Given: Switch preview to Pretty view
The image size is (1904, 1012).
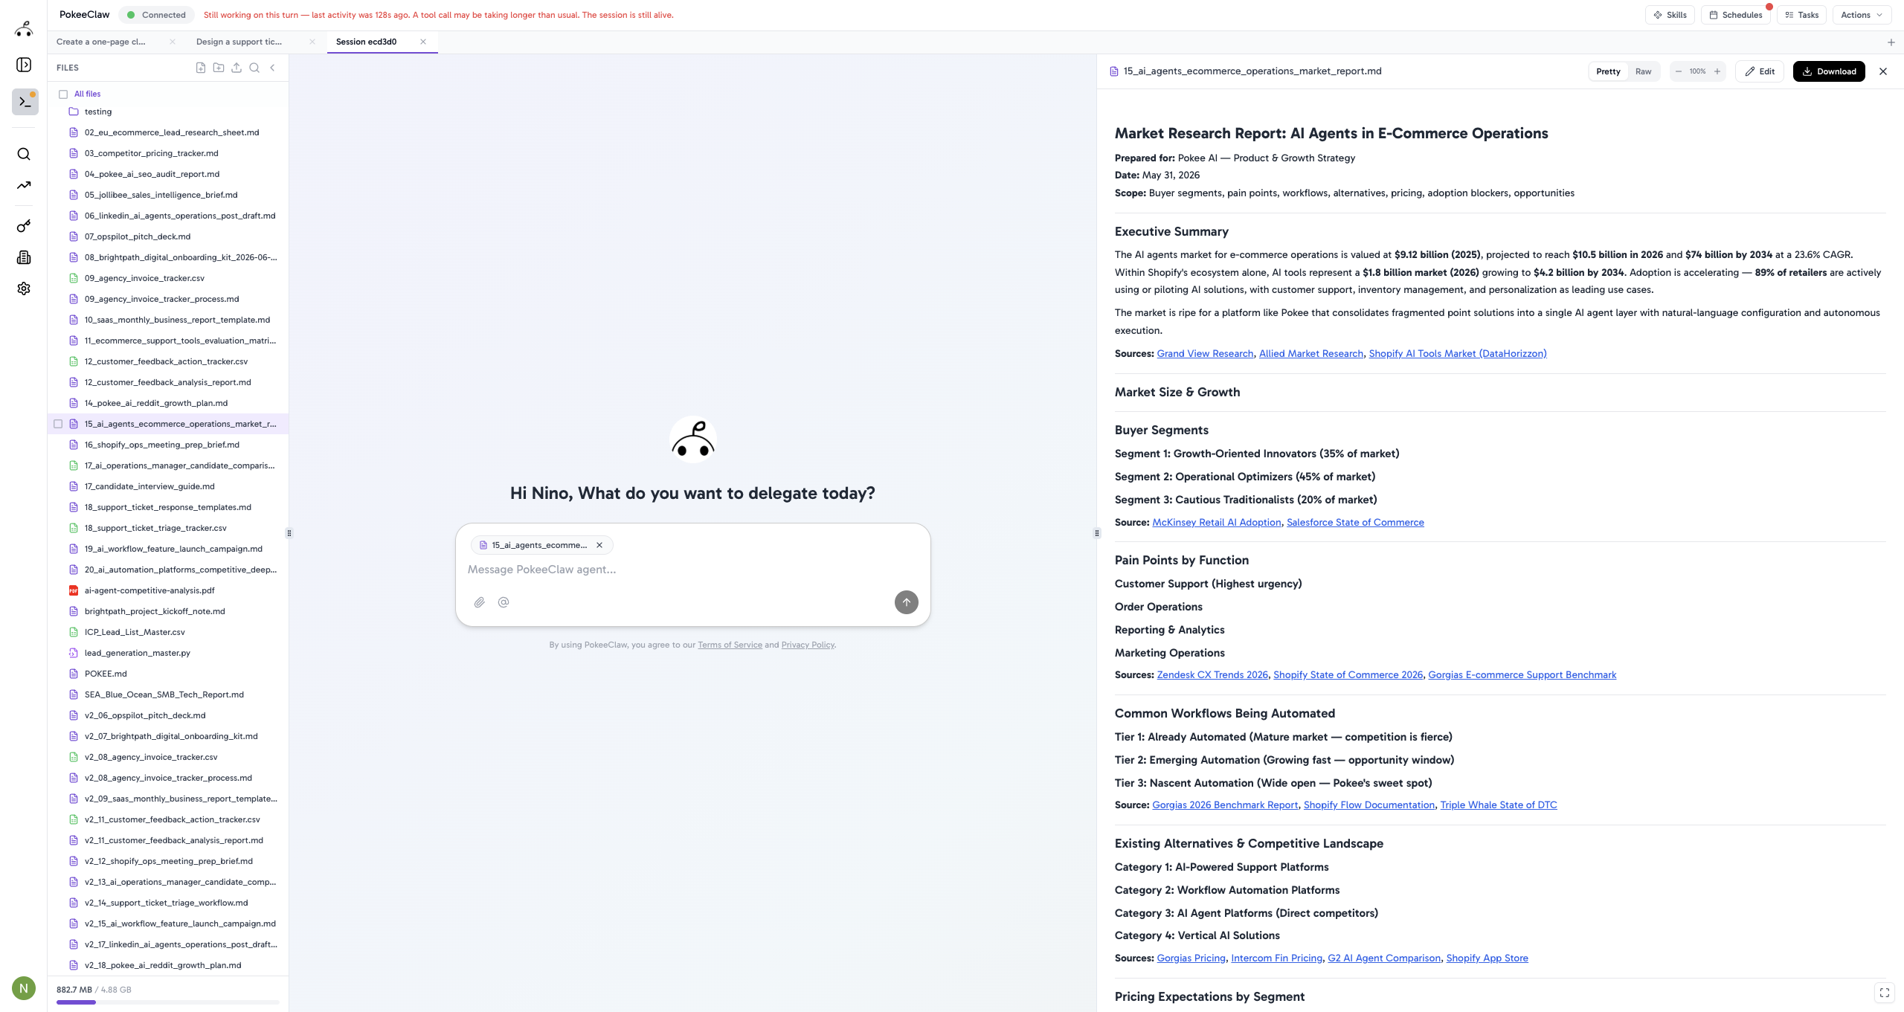Looking at the screenshot, I should (x=1608, y=71).
